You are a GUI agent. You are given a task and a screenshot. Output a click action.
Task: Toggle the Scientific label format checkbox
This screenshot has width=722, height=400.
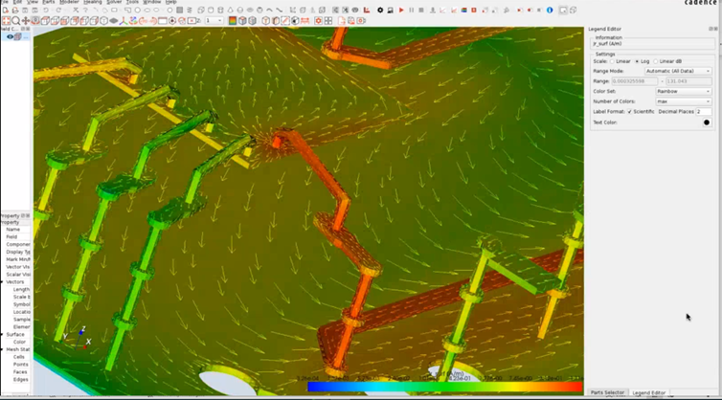tap(629, 112)
